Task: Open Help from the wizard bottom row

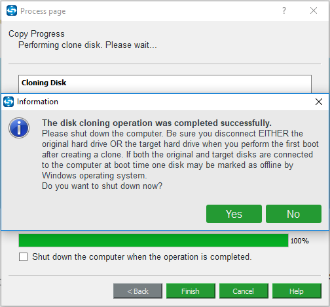Action: coord(297,291)
